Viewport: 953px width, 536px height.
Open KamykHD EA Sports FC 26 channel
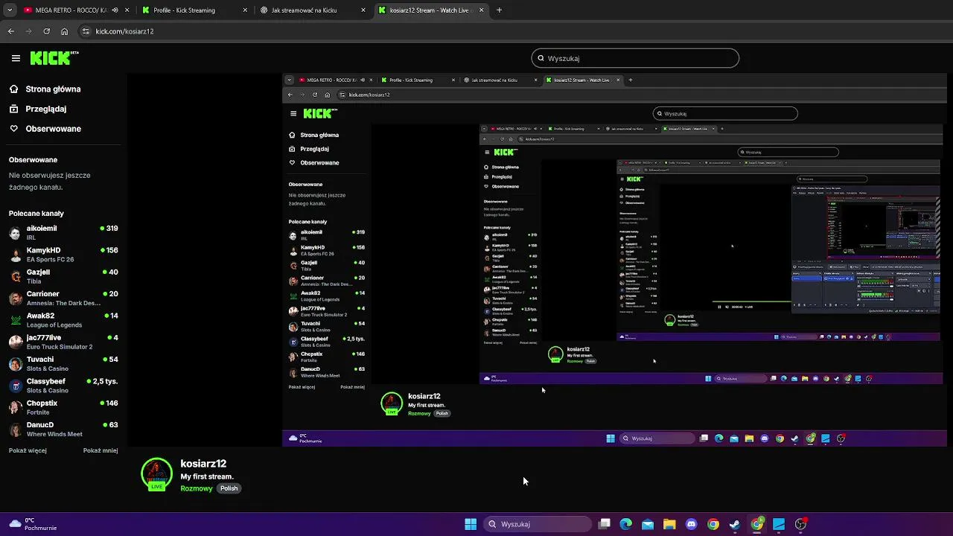click(x=63, y=255)
